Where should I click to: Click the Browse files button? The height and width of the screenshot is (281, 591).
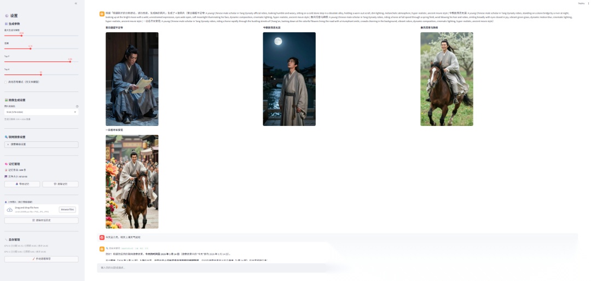coord(67,210)
